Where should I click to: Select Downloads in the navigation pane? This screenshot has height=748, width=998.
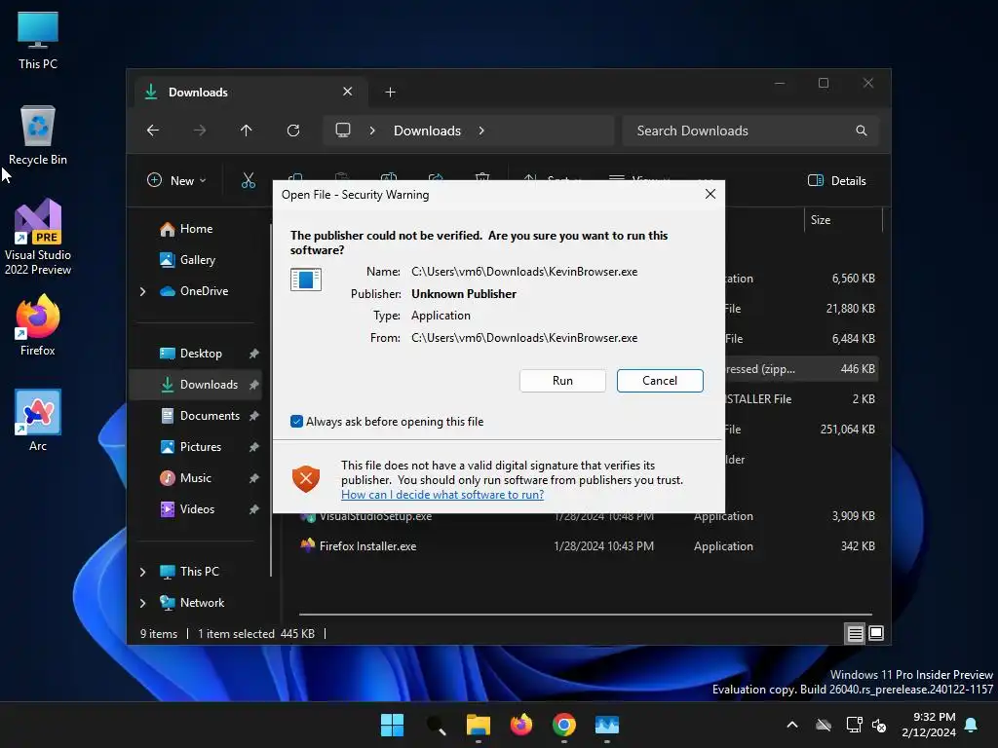[x=195, y=384]
